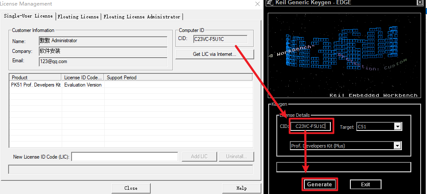This screenshot has height=194, width=427.
Task: Select the PK51 Prof. Develpers Kit row
Action: click(131, 85)
